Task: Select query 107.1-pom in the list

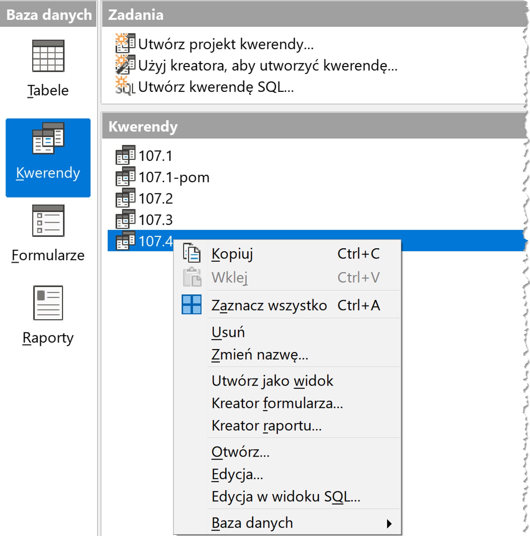Action: click(x=174, y=177)
